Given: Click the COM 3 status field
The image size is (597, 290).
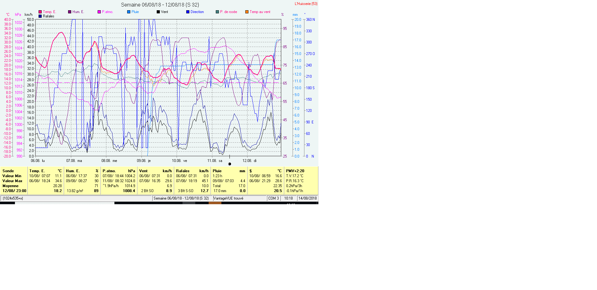Looking at the screenshot, I should (x=274, y=198).
